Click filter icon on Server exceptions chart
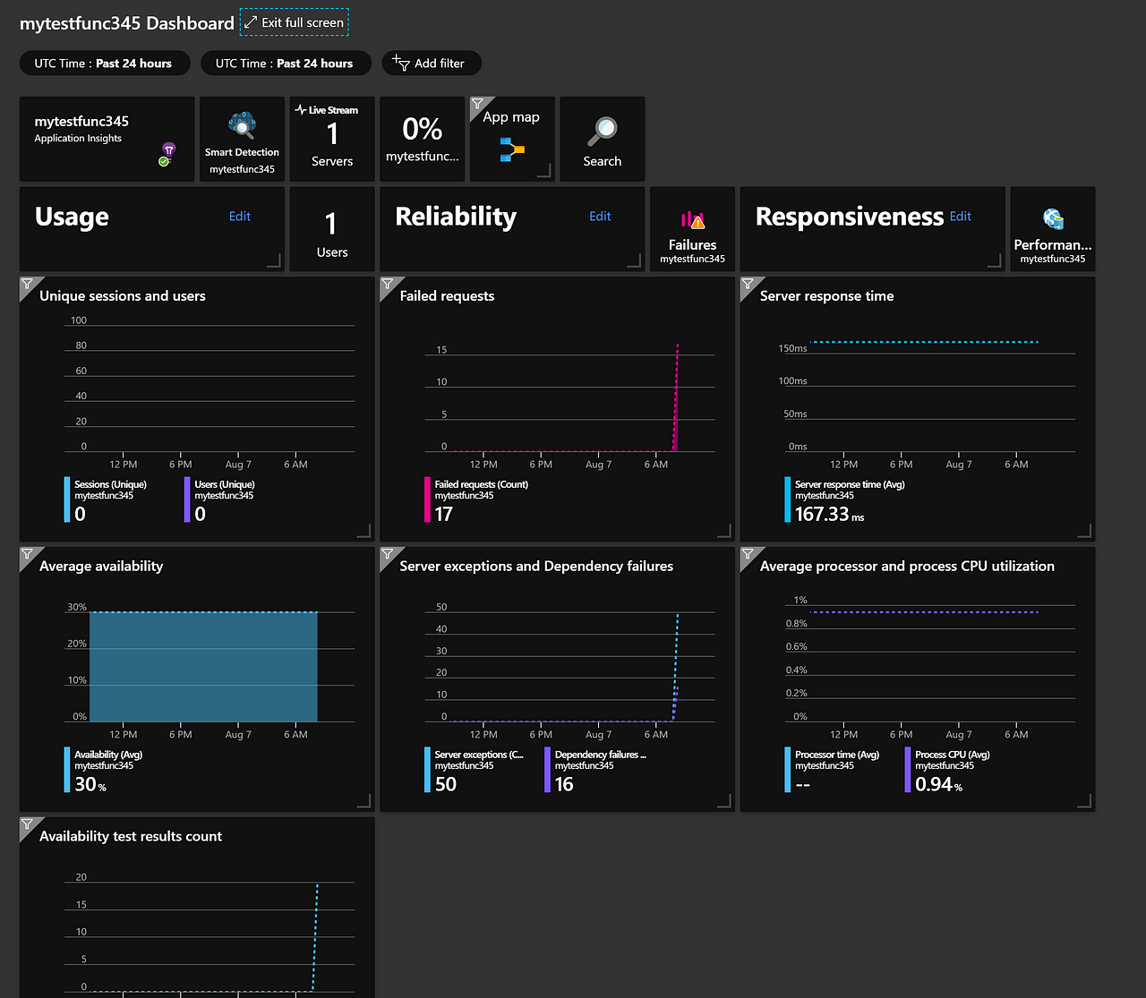Image resolution: width=1146 pixels, height=998 pixels. [x=388, y=554]
